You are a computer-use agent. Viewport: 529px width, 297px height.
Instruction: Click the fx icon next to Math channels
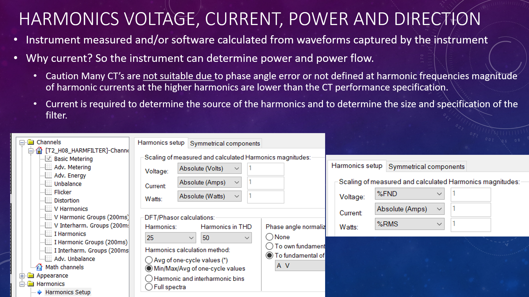coord(39,267)
